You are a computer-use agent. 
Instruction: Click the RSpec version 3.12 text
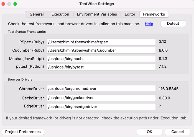[x=162, y=41]
